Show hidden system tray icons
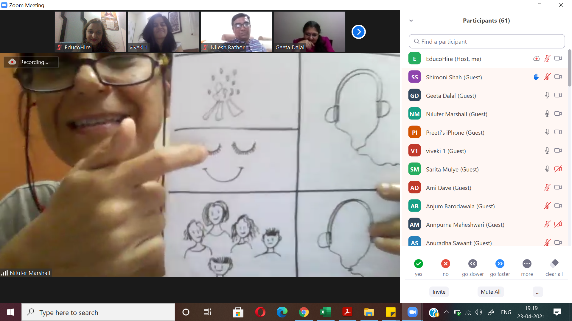Viewport: 572px width, 321px height. 446,312
